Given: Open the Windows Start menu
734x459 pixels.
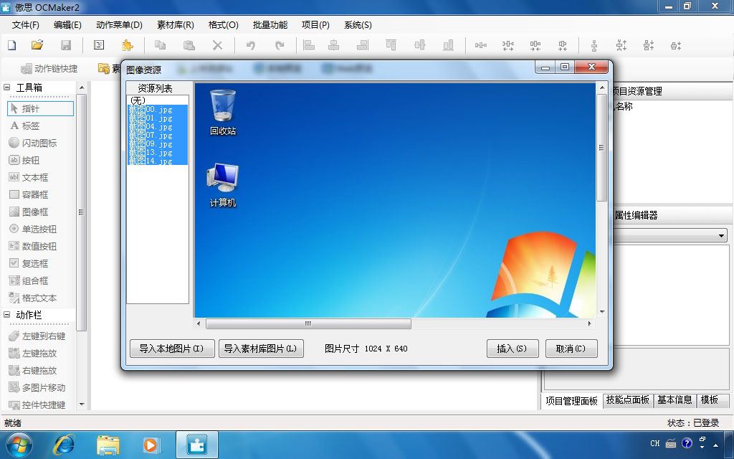Looking at the screenshot, I should (19, 445).
